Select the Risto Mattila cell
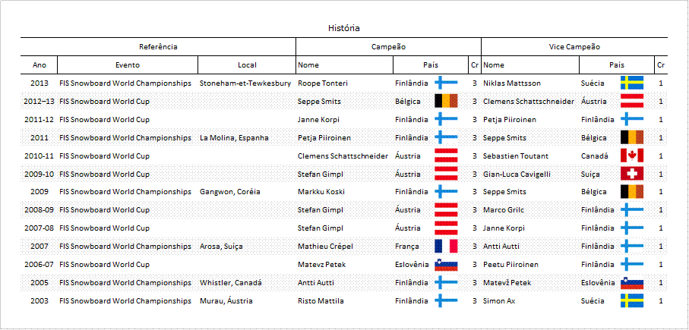 coord(321,301)
